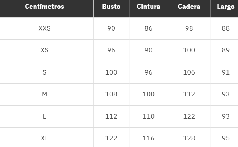Image resolution: width=238 pixels, height=147 pixels.
Task: Click XXS bust value 90
Action: point(111,28)
